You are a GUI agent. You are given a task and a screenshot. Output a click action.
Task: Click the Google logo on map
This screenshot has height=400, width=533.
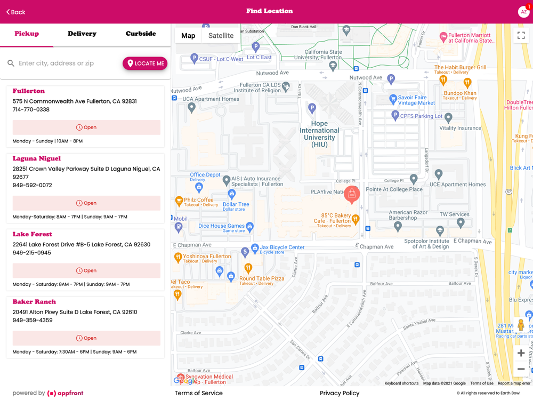pos(187,381)
